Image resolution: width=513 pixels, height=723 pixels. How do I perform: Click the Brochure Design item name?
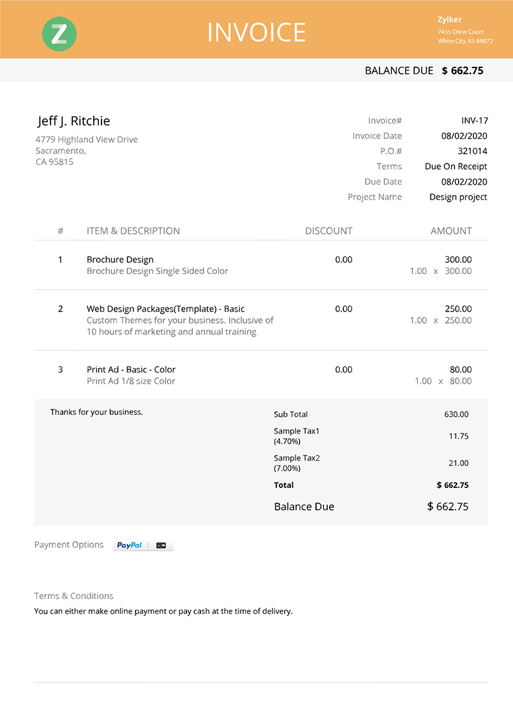(x=120, y=260)
